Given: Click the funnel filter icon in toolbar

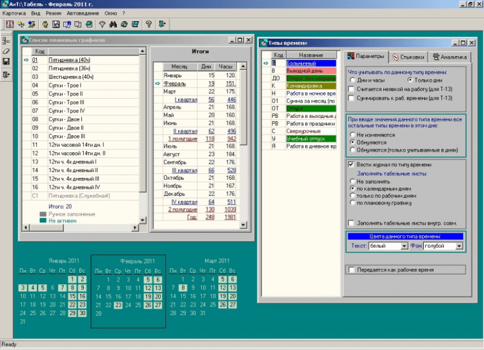Looking at the screenshot, I should pos(101,24).
